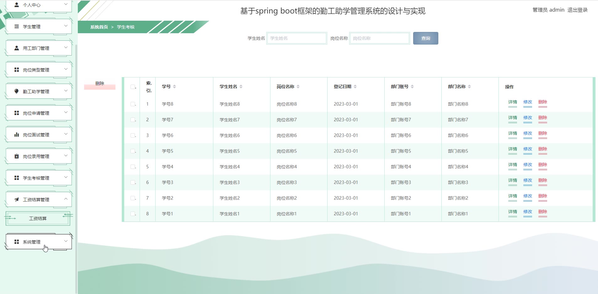This screenshot has width=598, height=294.
Task: Select the checkbox for row 学号5
Action: [x=133, y=151]
